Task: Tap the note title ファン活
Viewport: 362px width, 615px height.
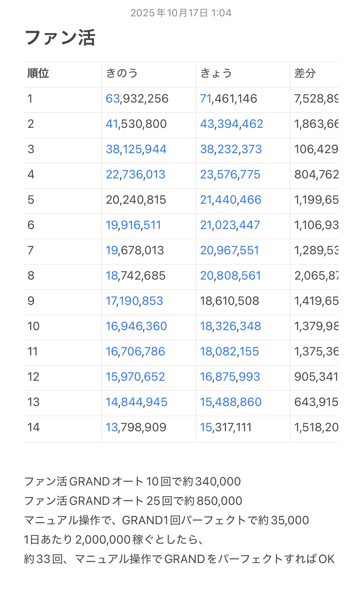Action: click(60, 38)
